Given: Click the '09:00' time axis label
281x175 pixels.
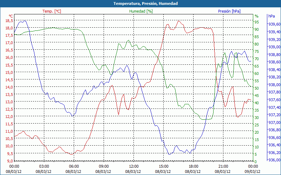Looking at the screenshot, I should (104, 167).
